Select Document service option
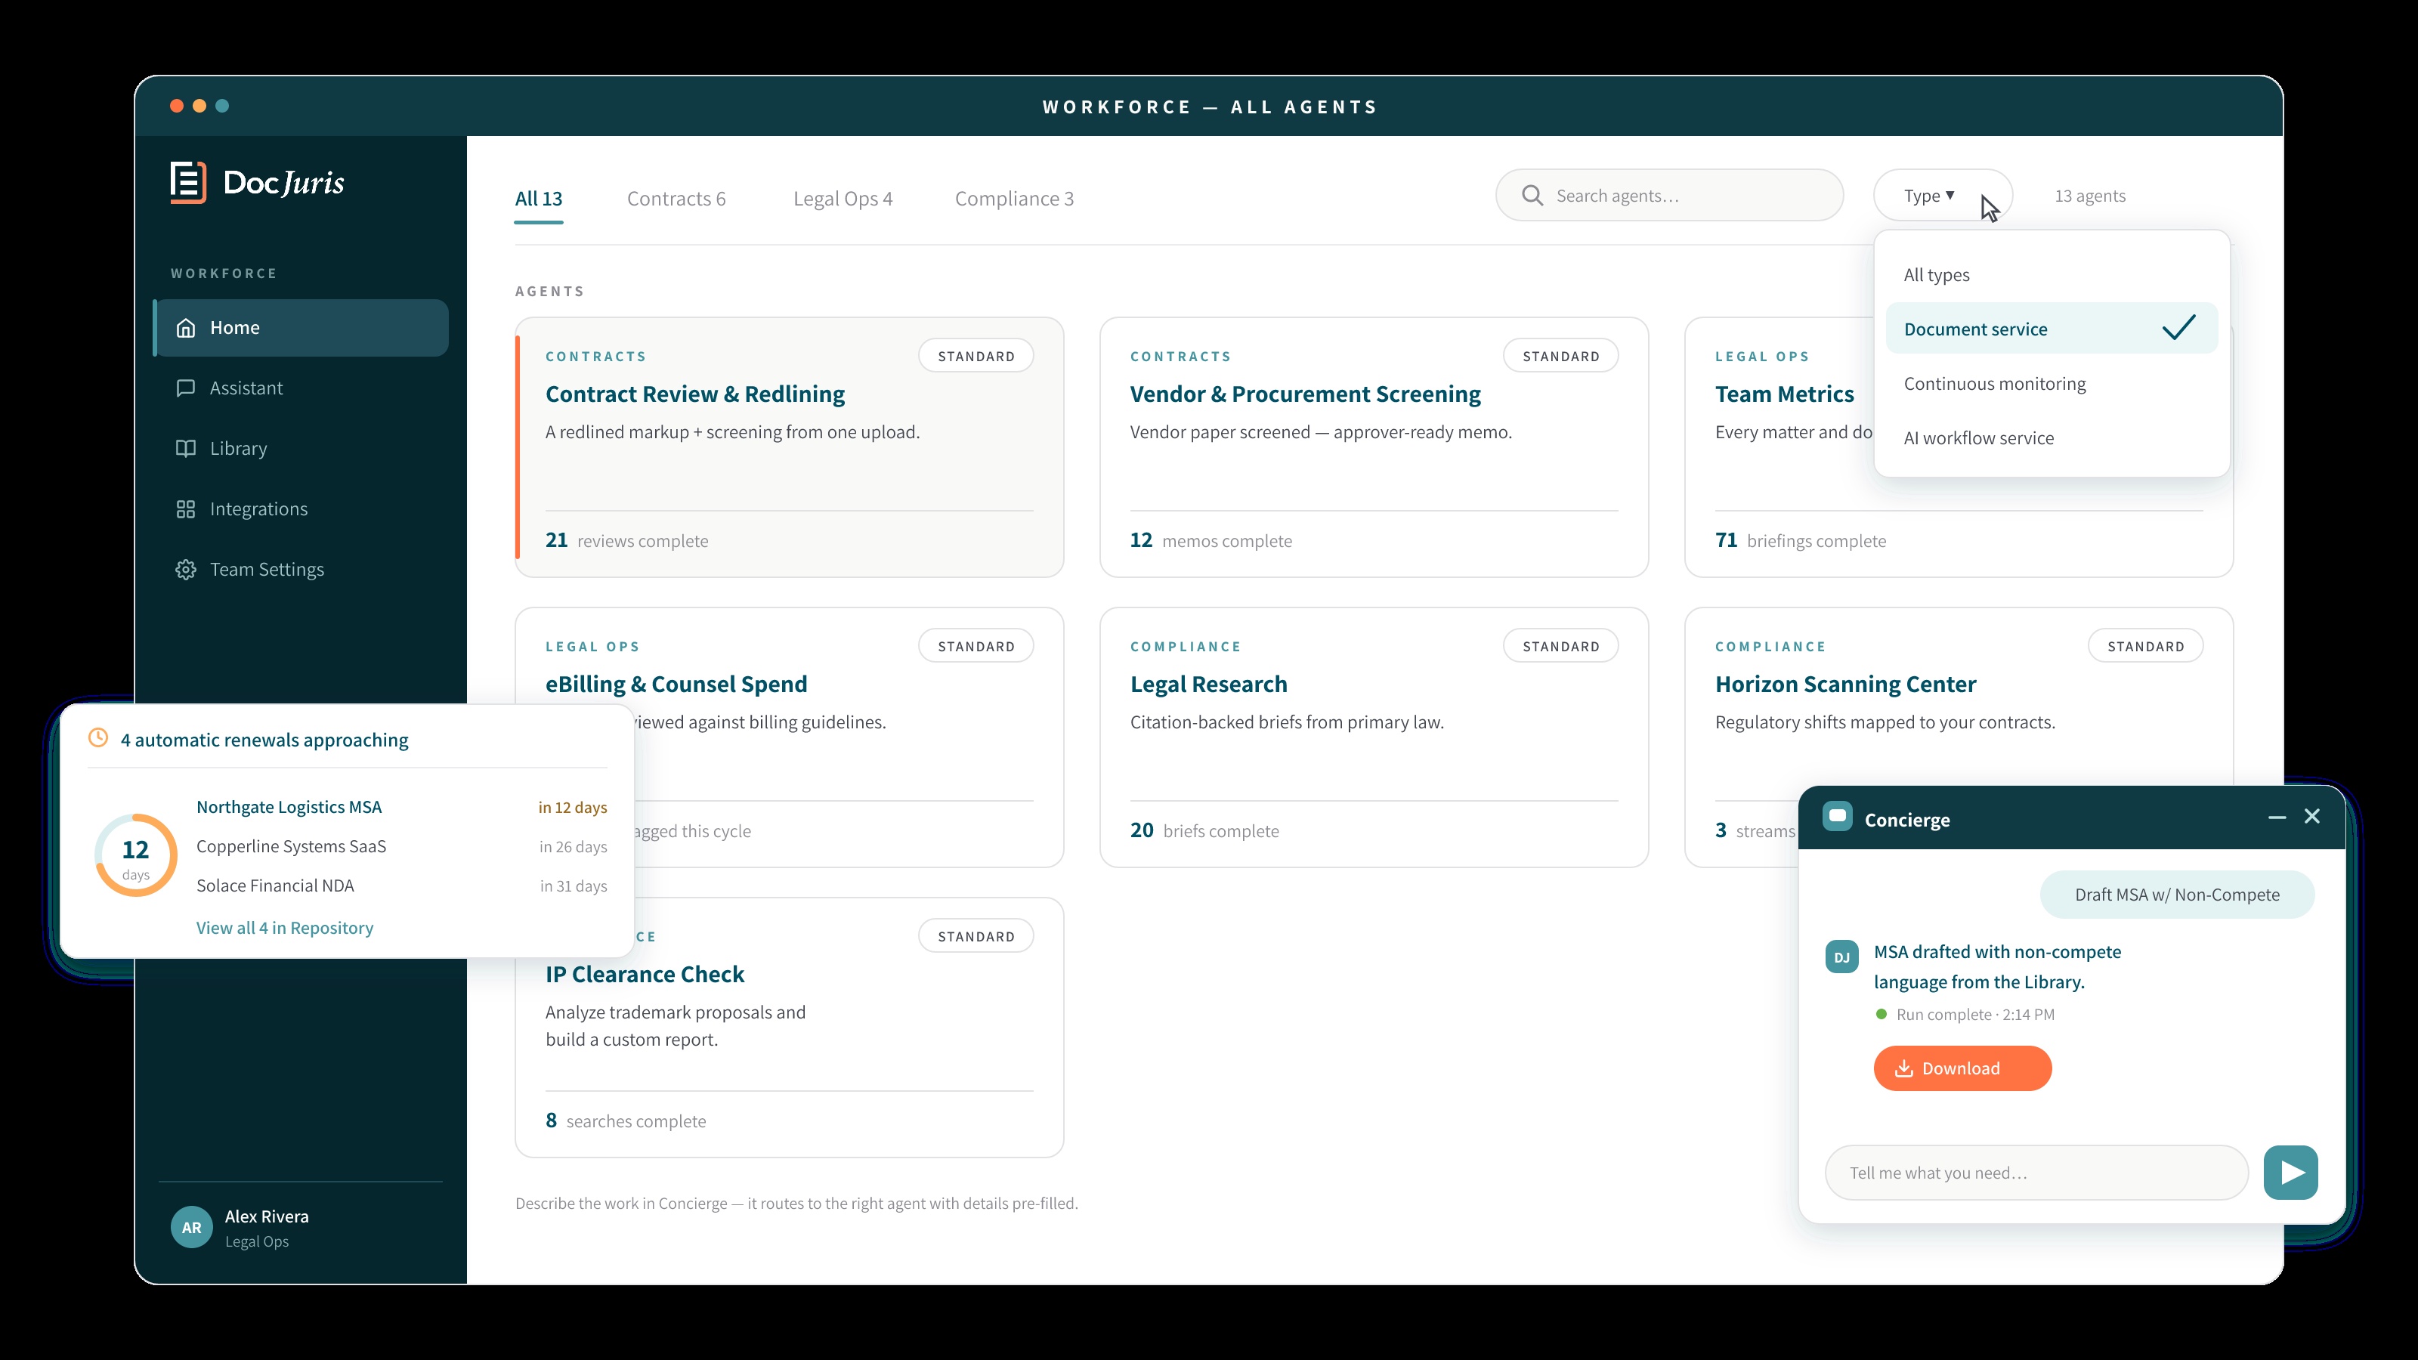This screenshot has width=2418, height=1360. click(2051, 329)
